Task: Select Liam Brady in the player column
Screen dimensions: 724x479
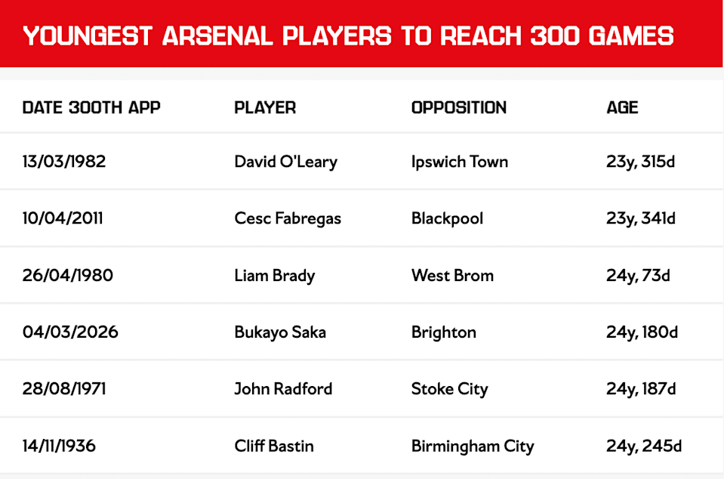Action: 275,276
